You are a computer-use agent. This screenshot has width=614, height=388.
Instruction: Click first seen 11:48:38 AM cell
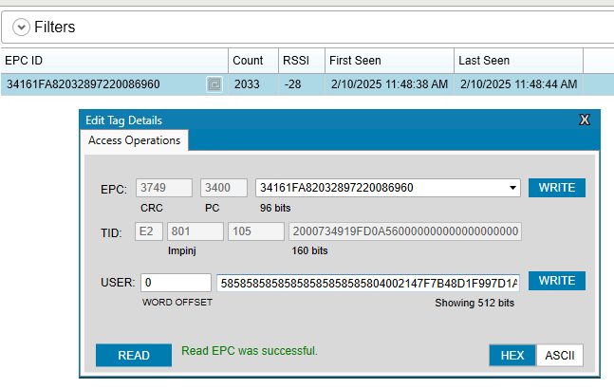pyautogui.click(x=389, y=84)
